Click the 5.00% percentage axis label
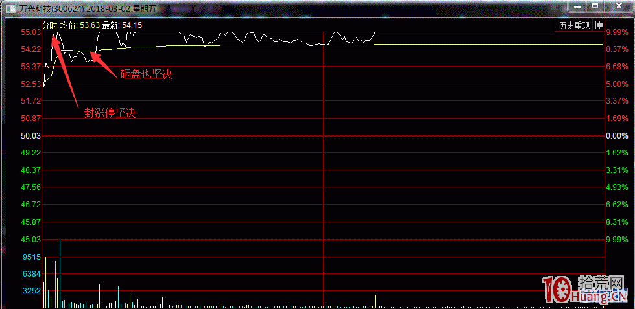Screen dimensions: 635x309 617,84
